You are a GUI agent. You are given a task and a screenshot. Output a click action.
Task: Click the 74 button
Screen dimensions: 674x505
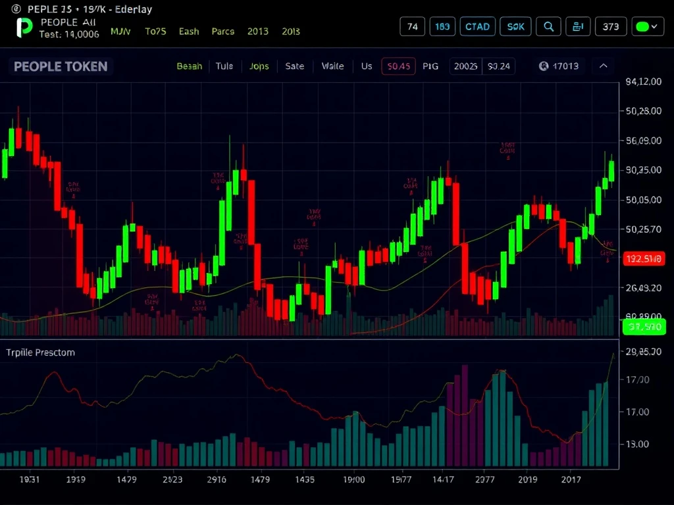point(412,26)
